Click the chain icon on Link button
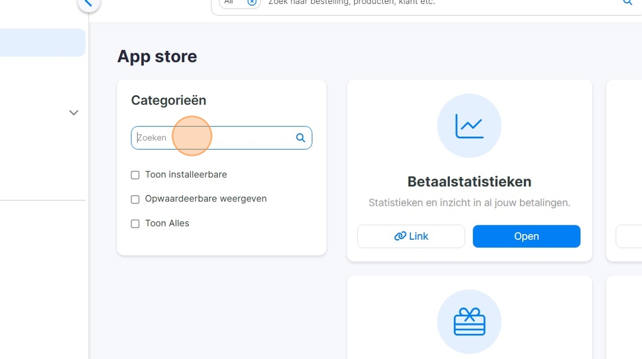This screenshot has width=642, height=359. pyautogui.click(x=400, y=236)
